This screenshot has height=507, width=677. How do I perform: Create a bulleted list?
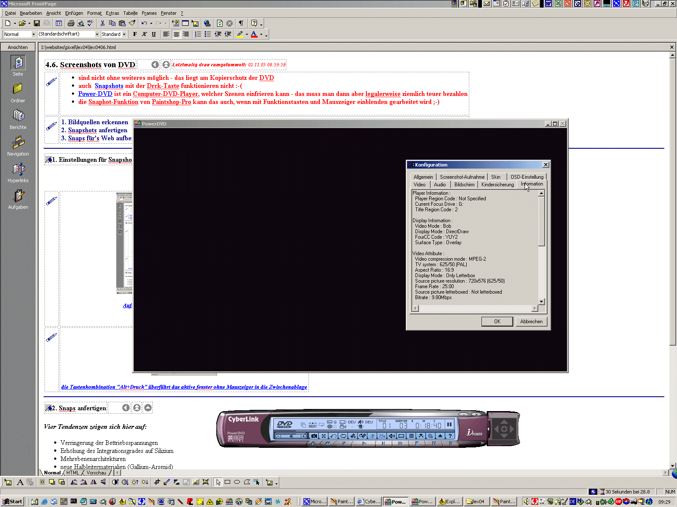(207, 34)
